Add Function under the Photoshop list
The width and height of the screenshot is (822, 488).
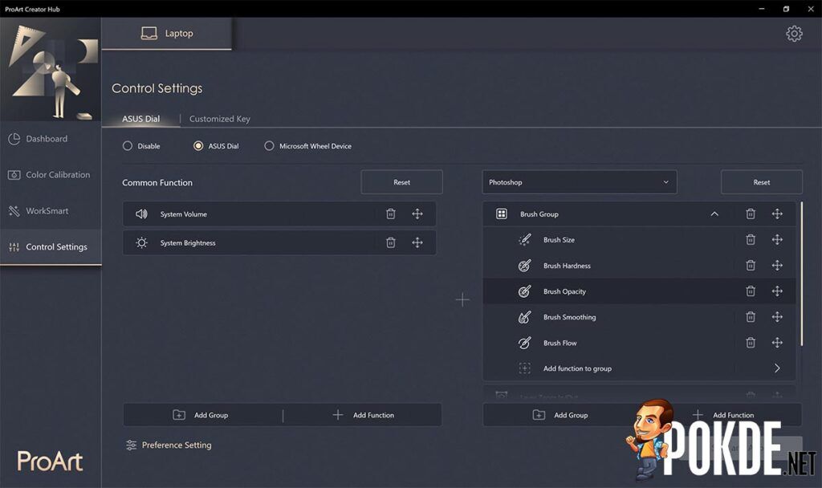(x=723, y=415)
